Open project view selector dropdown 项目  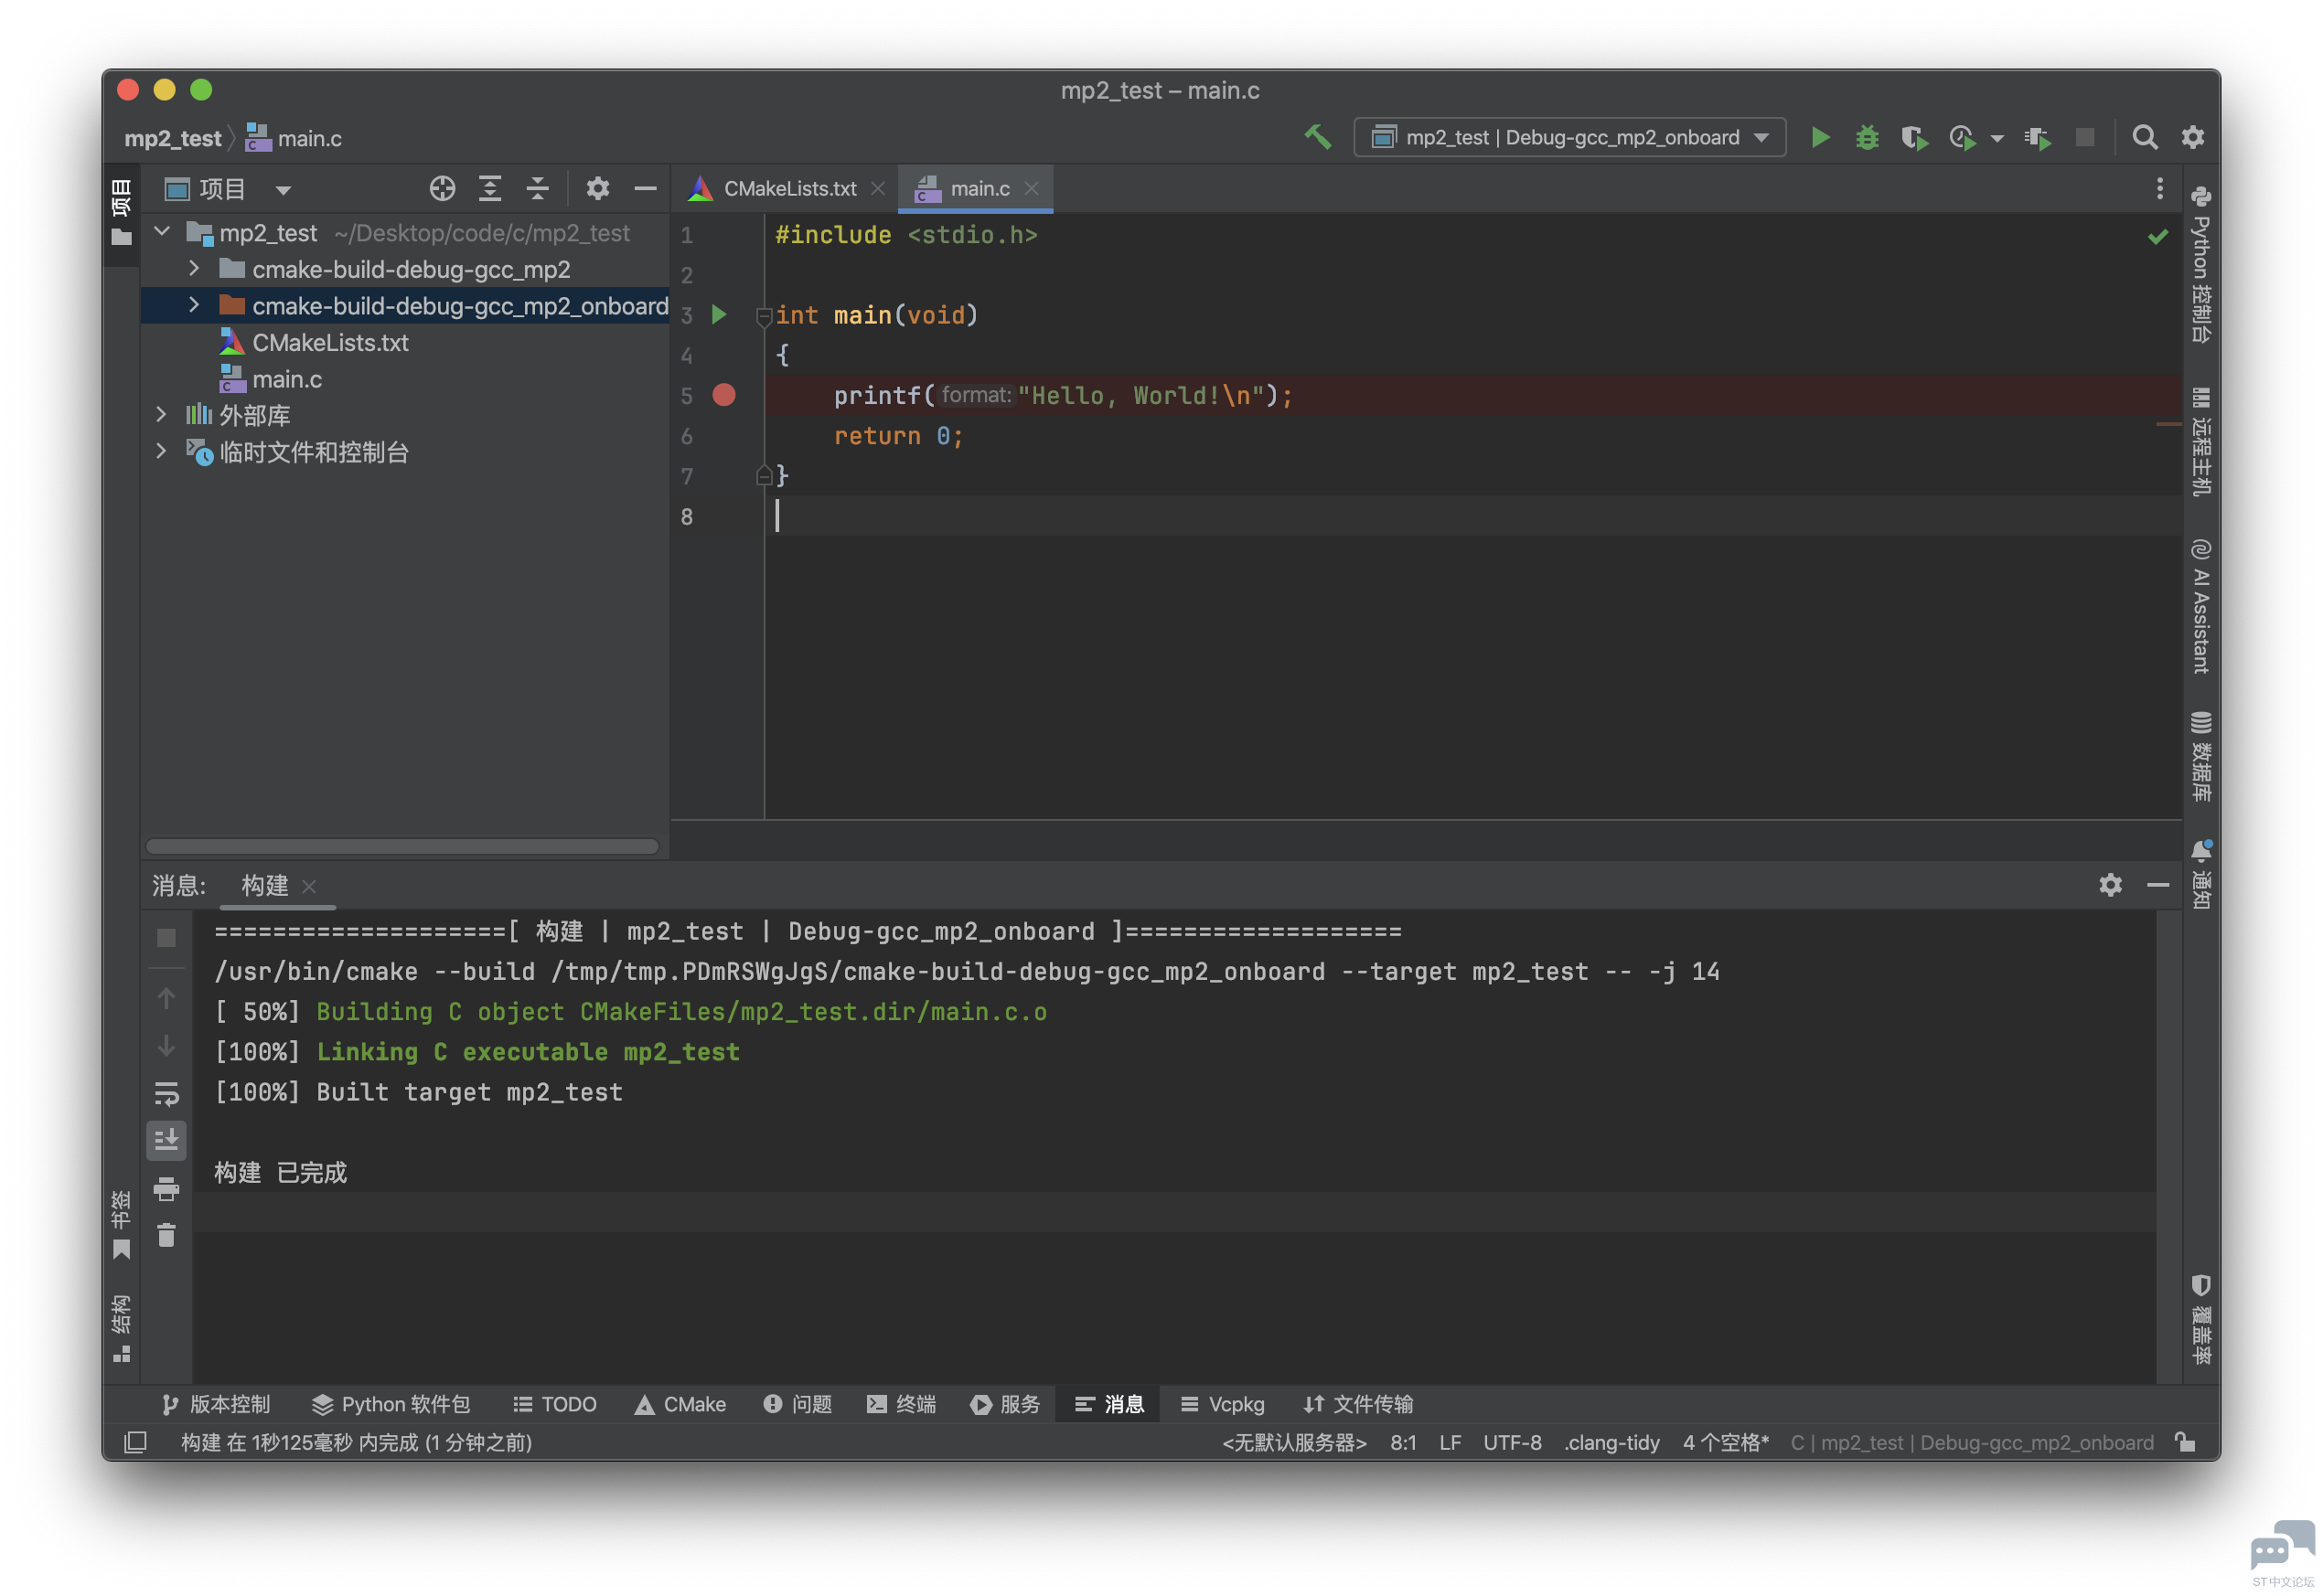click(x=227, y=189)
